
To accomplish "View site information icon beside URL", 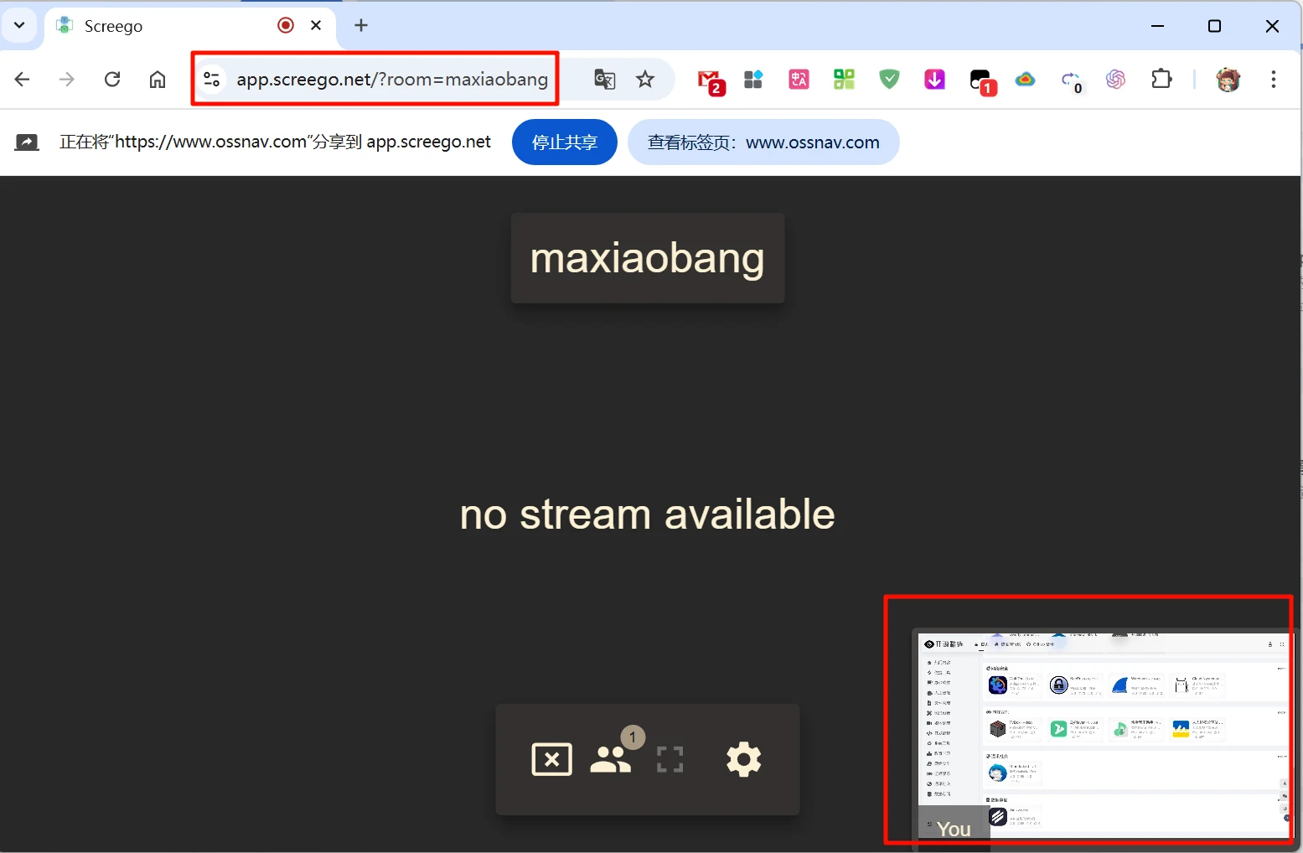I will (212, 80).
